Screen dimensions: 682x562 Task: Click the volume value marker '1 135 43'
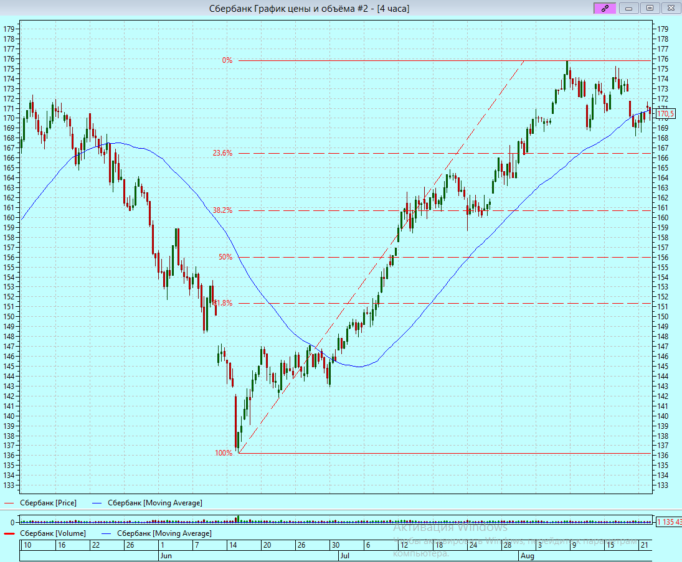click(669, 522)
